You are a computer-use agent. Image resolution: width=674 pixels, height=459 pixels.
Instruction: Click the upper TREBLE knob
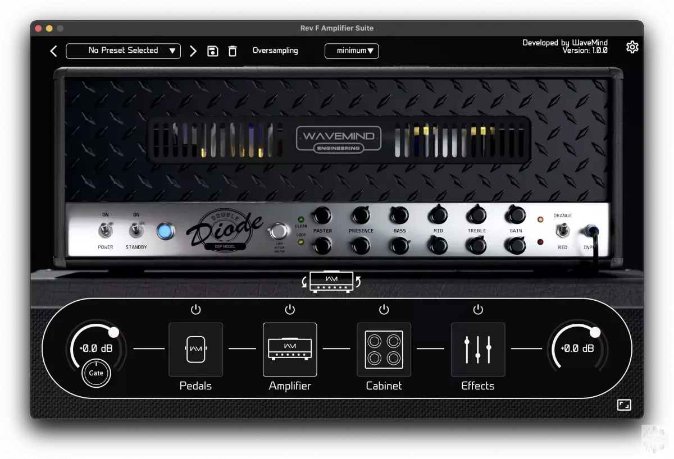coord(477,215)
